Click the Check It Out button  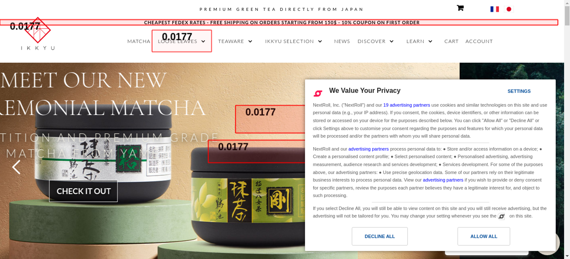click(x=83, y=191)
